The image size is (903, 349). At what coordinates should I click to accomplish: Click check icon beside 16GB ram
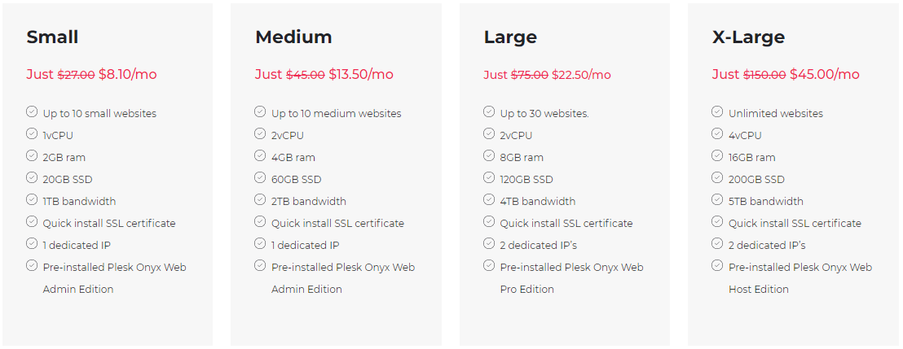point(717,155)
